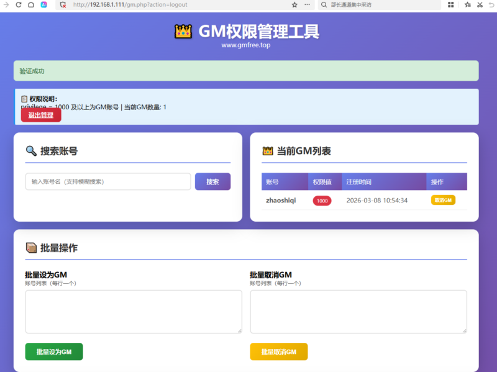The width and height of the screenshot is (497, 372).
Task: Click the scissors screenshot icon in the toolbar
Action: pyautogui.click(x=480, y=4)
